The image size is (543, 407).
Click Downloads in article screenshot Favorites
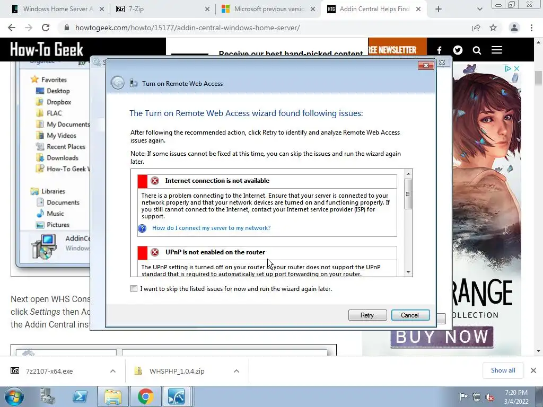63,158
